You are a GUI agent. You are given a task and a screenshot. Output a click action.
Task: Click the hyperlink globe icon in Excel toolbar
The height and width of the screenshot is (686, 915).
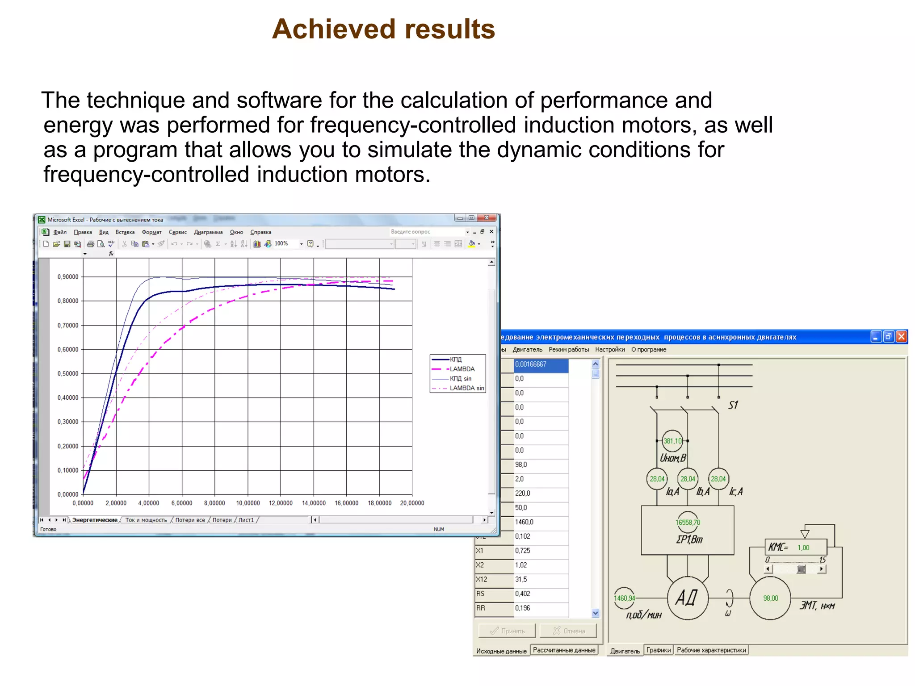coord(208,244)
